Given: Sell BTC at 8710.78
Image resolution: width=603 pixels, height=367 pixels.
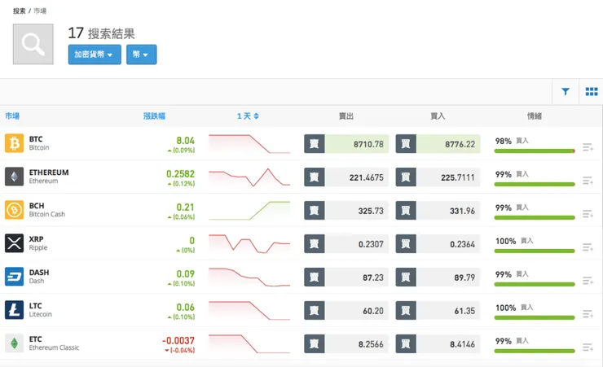Looking at the screenshot, I should [x=346, y=144].
